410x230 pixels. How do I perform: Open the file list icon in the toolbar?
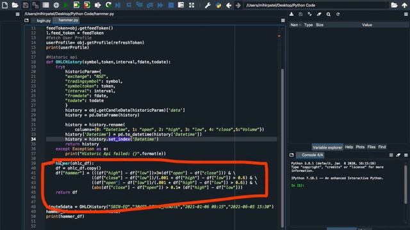click(45, 5)
